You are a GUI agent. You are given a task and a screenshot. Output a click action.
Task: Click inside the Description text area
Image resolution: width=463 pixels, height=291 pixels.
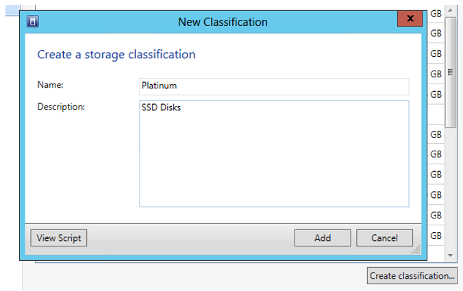click(x=273, y=153)
